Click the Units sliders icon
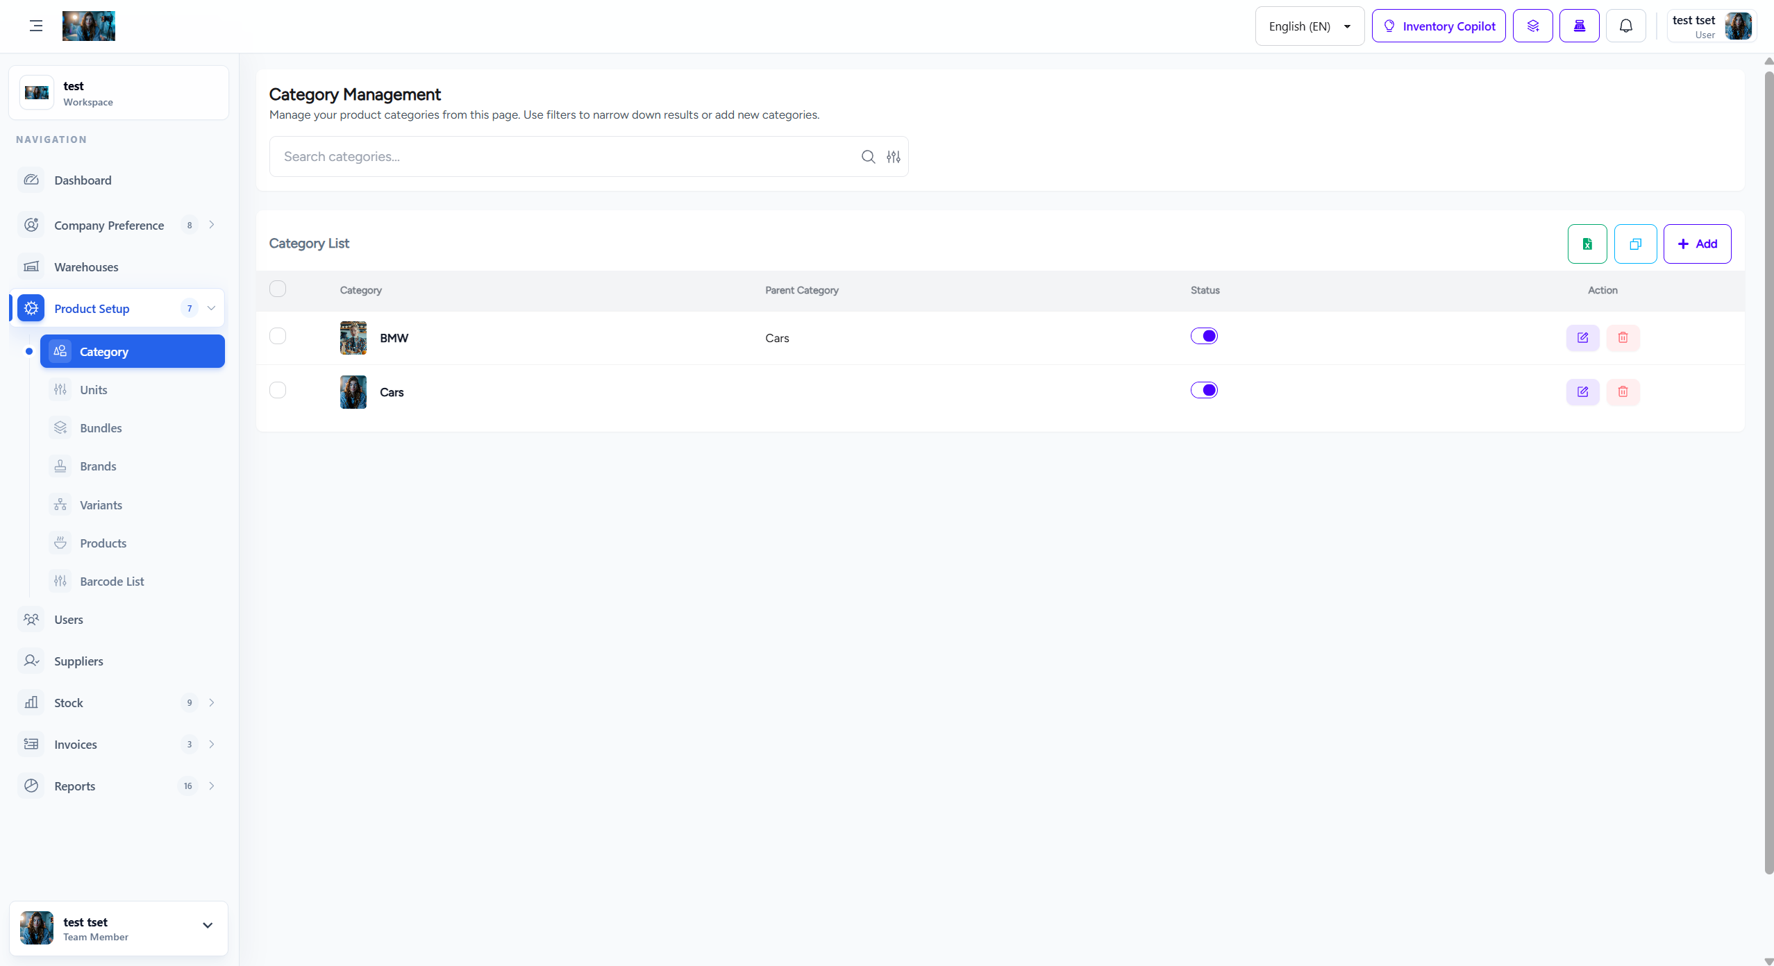 click(x=60, y=390)
